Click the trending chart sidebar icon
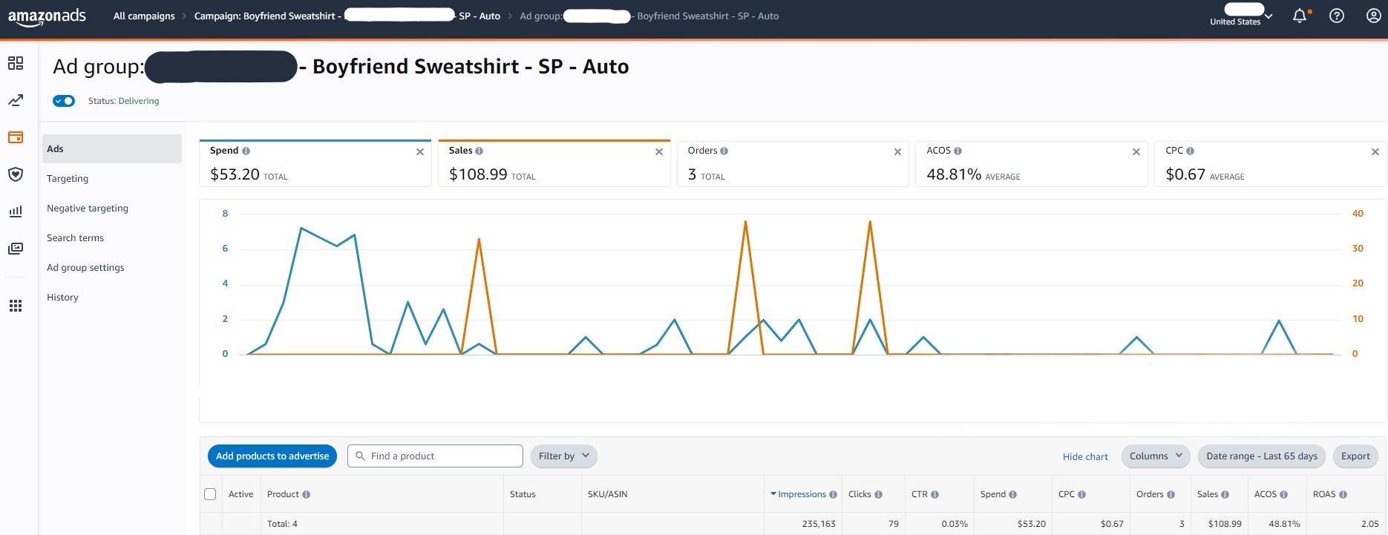The image size is (1388, 535). [16, 100]
